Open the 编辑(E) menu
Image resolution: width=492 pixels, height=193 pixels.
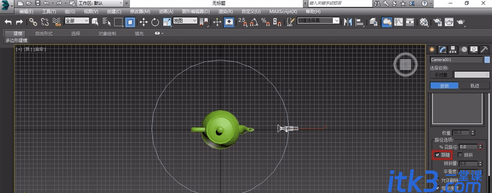point(27,12)
